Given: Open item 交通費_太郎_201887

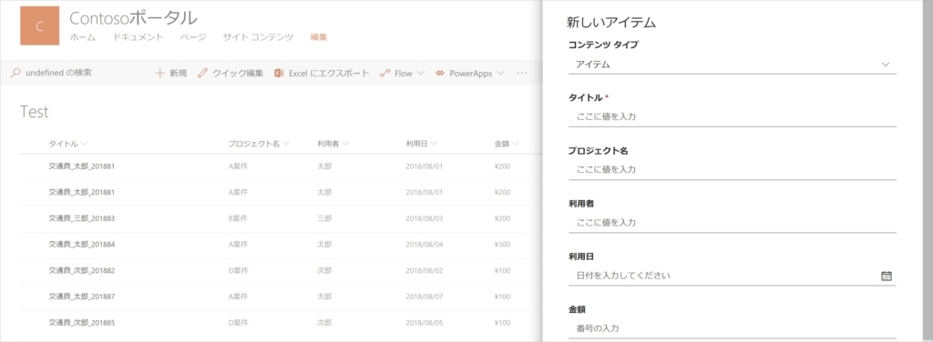Looking at the screenshot, I should (x=81, y=297).
